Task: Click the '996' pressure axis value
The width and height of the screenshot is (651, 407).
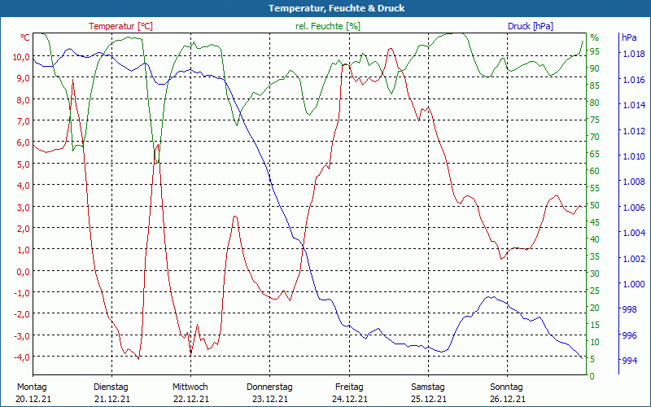Action: [x=630, y=335]
